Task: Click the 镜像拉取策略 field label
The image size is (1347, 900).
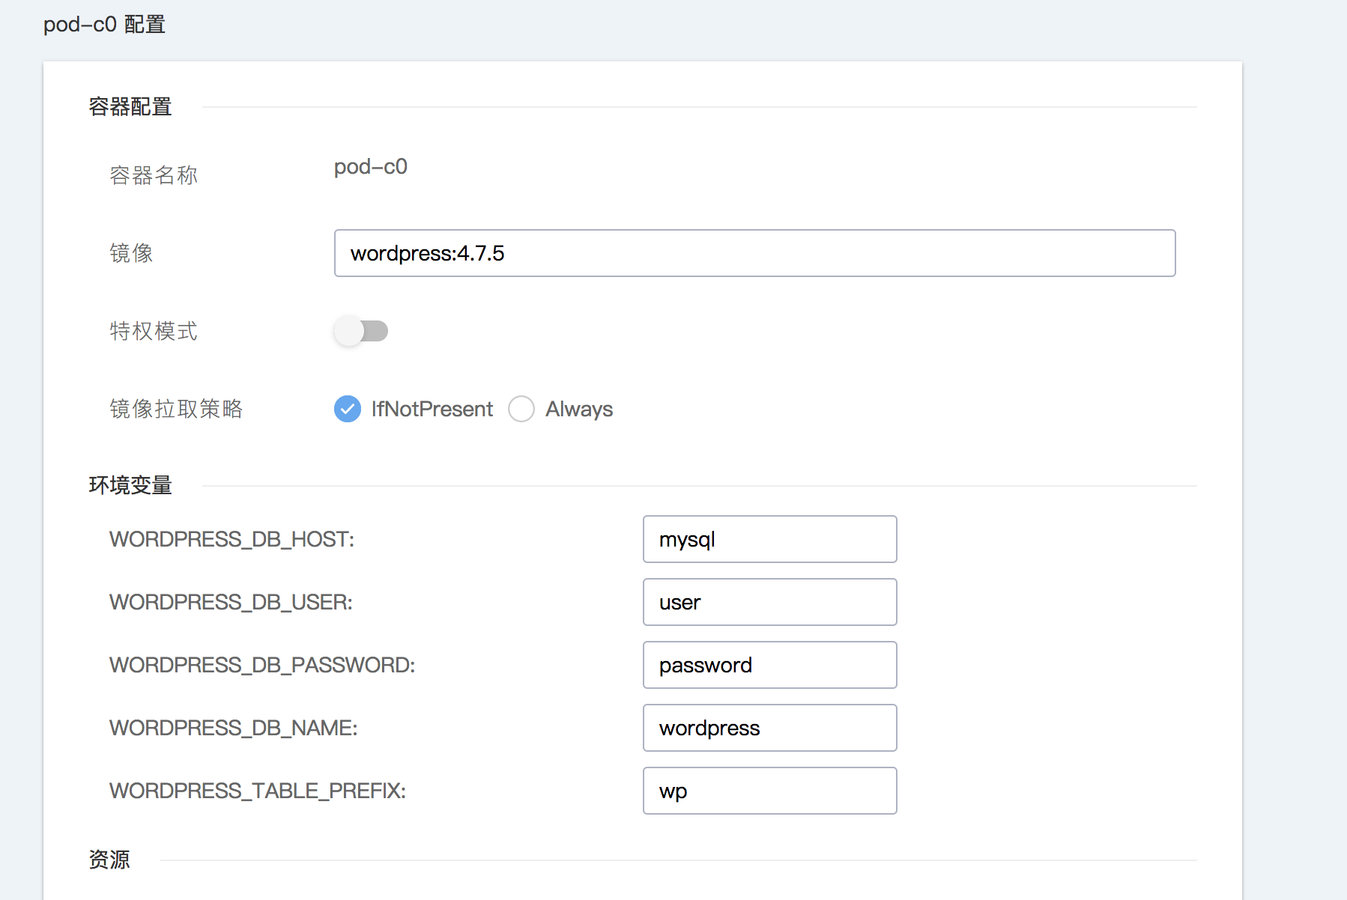Action: pos(176,409)
